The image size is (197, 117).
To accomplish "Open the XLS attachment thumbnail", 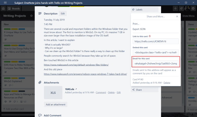I will click(x=53, y=92).
